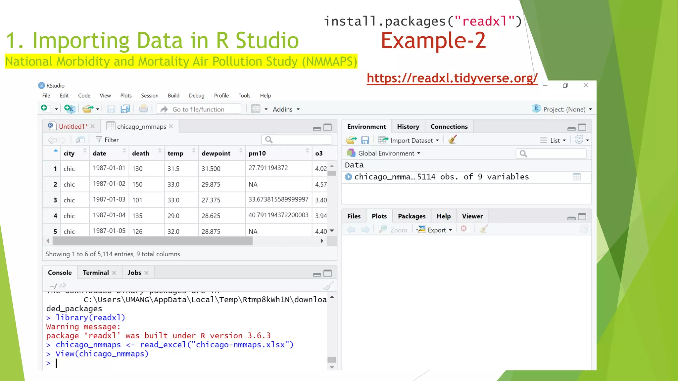Click the data viewer search box
Screen dimensions: 678x381
click(x=297, y=140)
